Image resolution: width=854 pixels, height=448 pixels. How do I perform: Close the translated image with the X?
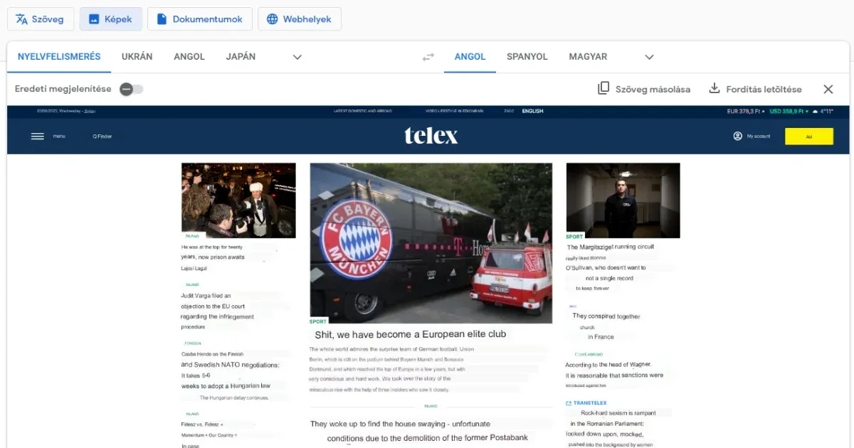[828, 89]
